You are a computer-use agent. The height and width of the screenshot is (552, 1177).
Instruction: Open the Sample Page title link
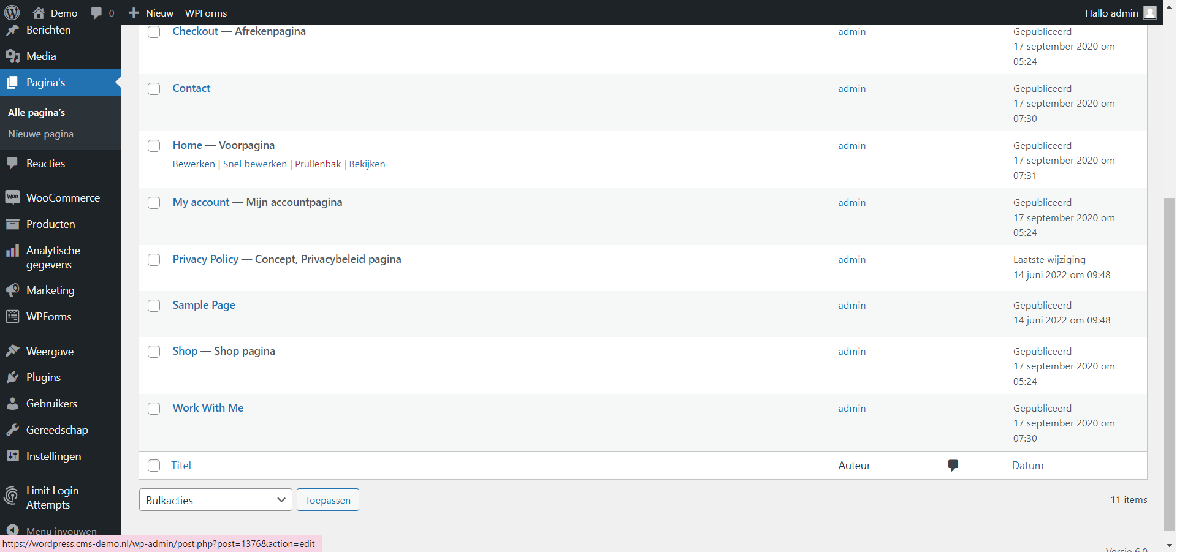tap(204, 305)
